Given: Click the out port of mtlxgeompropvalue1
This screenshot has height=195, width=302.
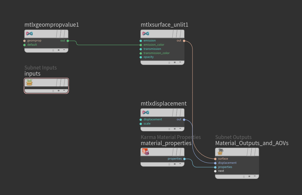Looking at the screenshot, I should 68,41.
